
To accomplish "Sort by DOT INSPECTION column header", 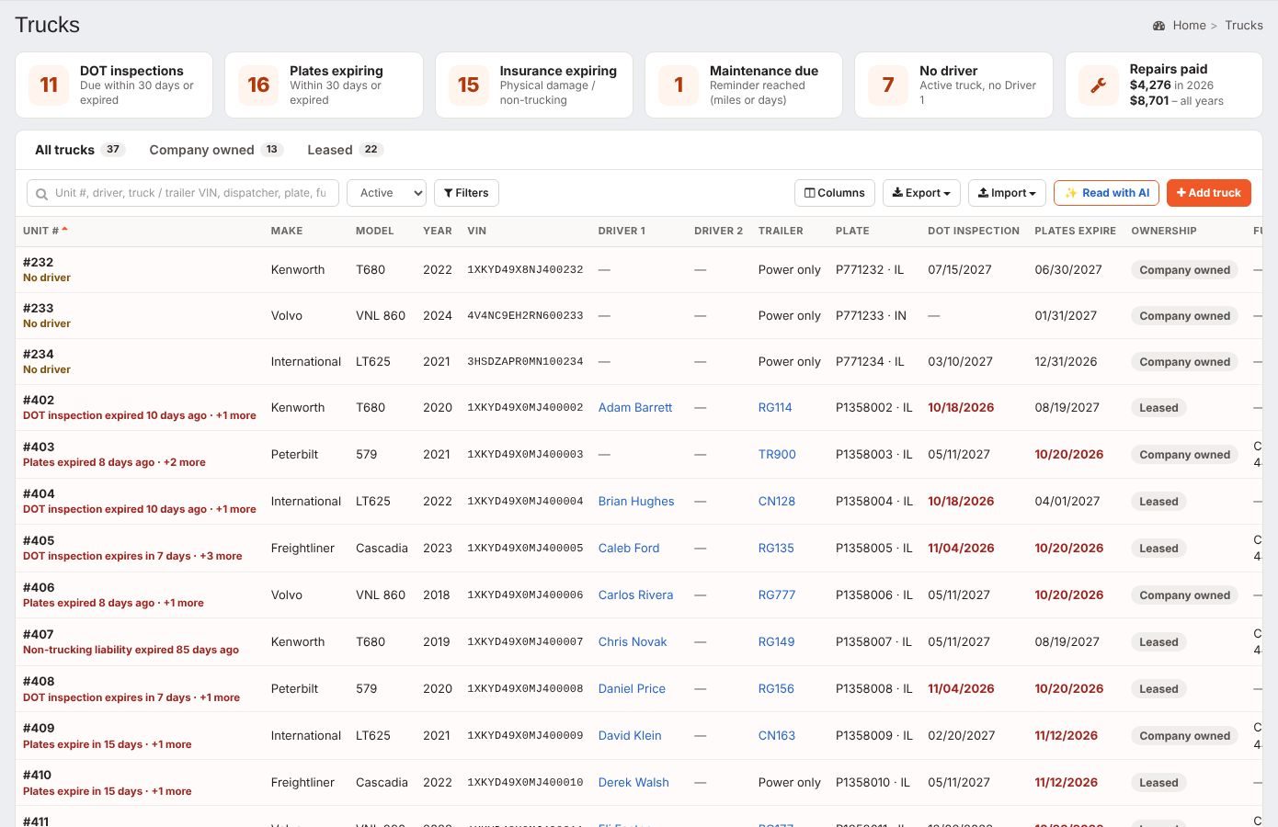I will [x=974, y=231].
